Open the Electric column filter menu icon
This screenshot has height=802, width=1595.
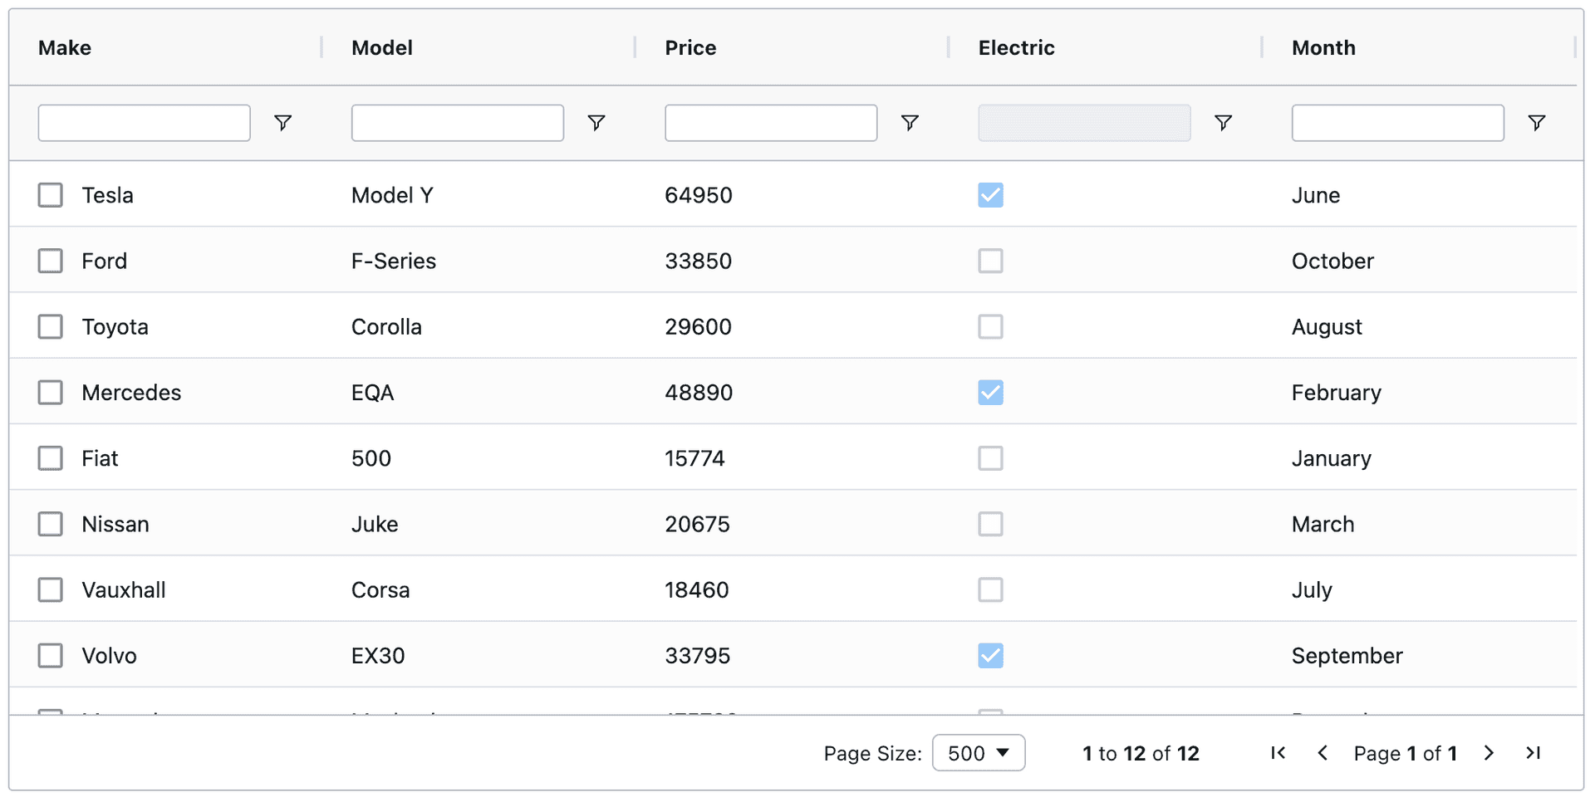click(1223, 123)
